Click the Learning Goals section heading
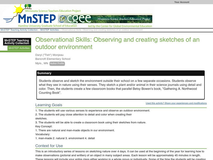The width and height of the screenshot is (213, 160). click(x=49, y=105)
